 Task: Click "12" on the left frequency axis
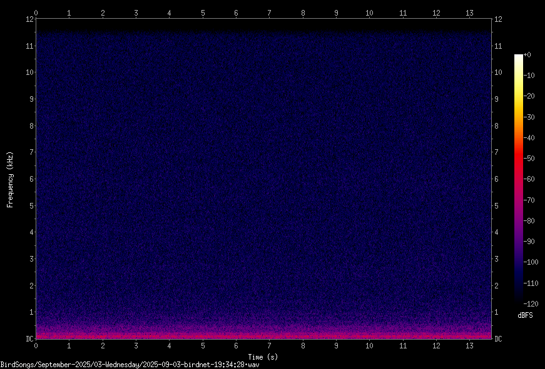click(29, 19)
